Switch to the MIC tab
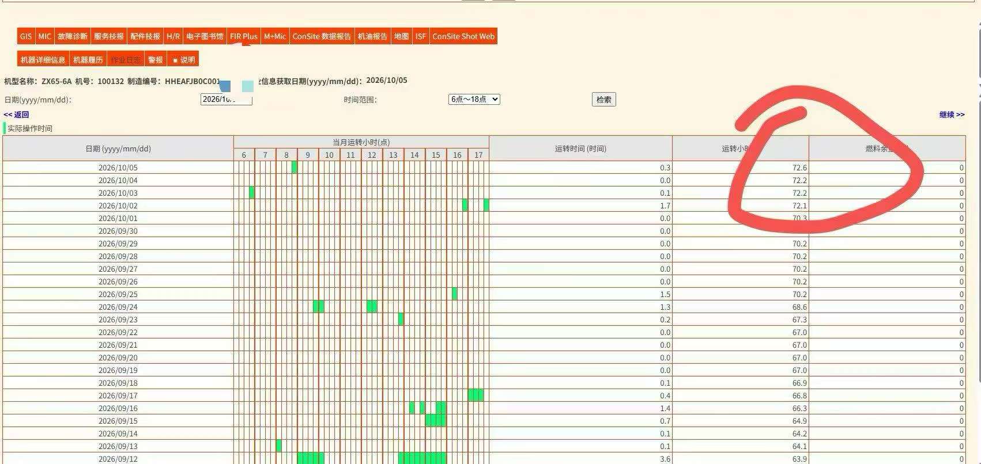 coord(44,36)
